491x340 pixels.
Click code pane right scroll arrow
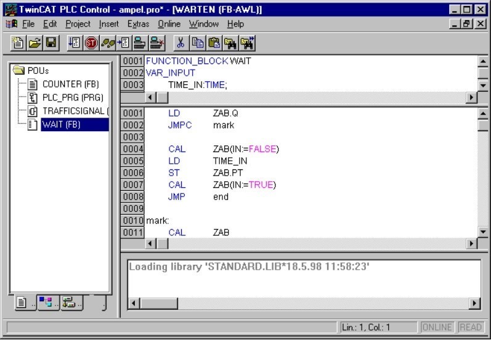pos(471,243)
